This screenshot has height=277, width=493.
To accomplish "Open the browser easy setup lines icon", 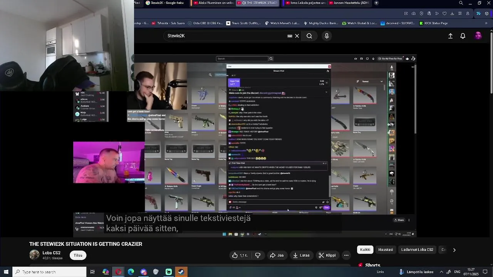I will click(460, 13).
